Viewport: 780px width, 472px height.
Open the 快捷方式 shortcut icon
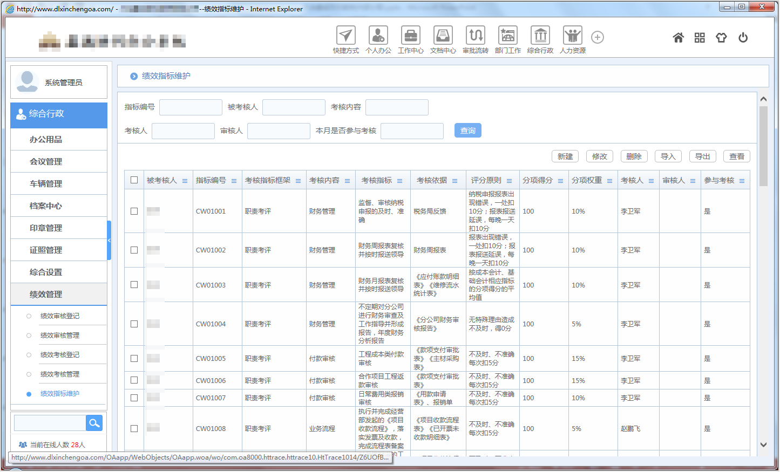(x=345, y=36)
